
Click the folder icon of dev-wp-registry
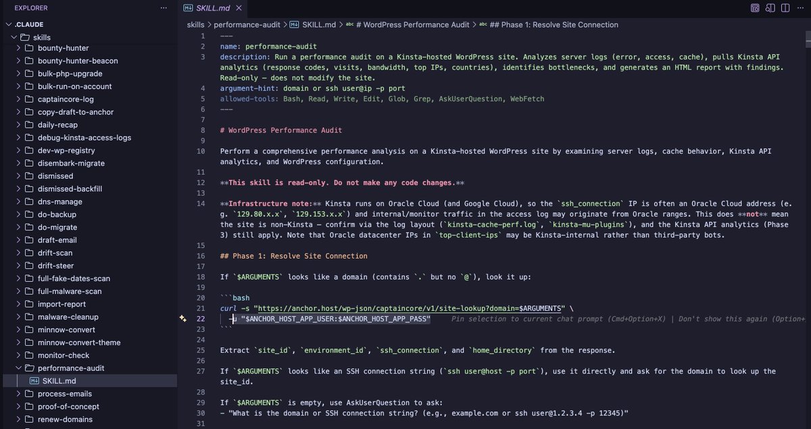click(x=29, y=151)
